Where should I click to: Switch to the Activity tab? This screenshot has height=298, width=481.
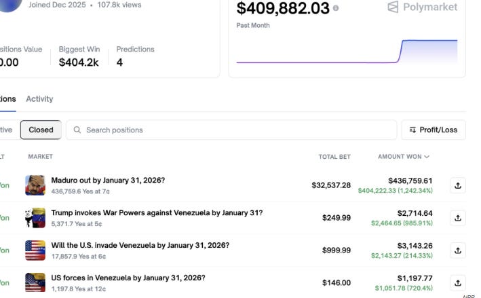(39, 99)
